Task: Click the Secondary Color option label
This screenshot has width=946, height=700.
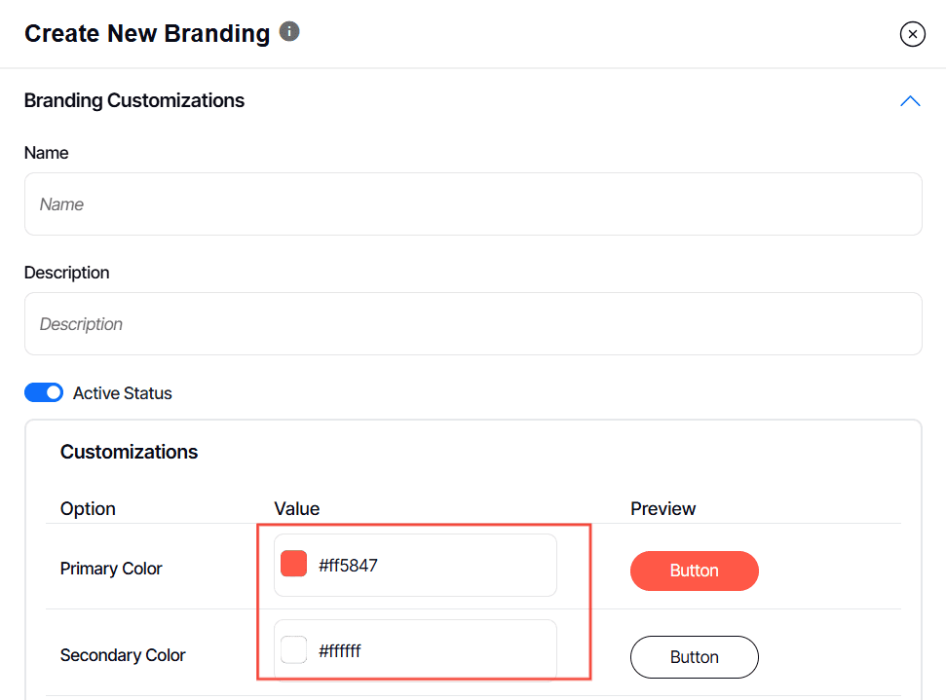Action: (x=123, y=655)
